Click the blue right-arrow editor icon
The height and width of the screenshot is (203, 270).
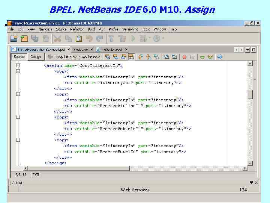tap(220, 57)
